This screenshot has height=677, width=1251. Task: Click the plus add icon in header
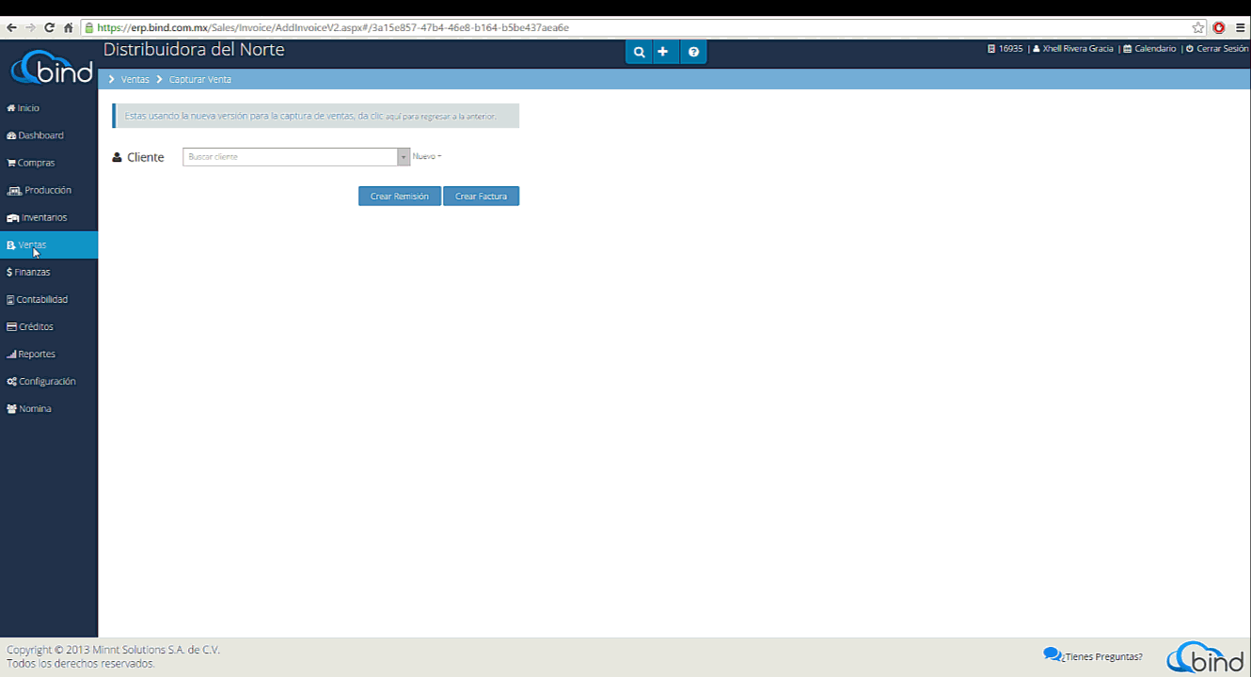(663, 52)
